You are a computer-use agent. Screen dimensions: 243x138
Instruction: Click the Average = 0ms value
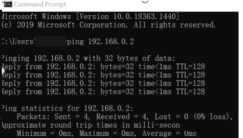169,134
